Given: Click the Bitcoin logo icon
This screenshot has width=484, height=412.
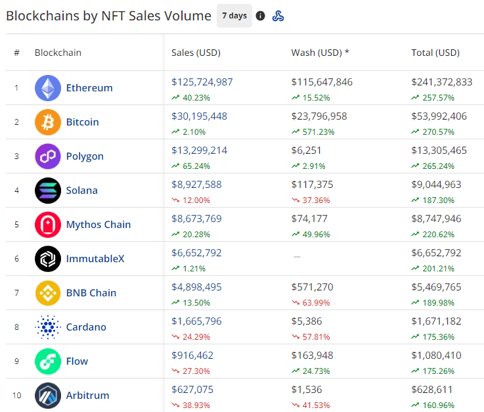Looking at the screenshot, I should click(47, 122).
